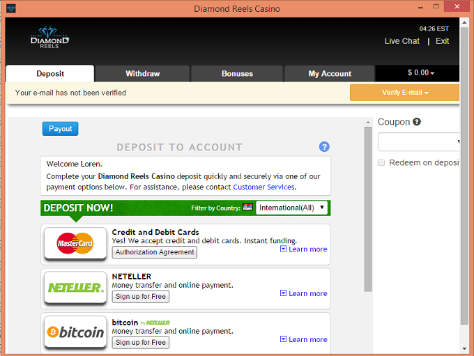Screen dimensions: 474x356
Task: Click the Coupon help info icon
Action: (417, 122)
